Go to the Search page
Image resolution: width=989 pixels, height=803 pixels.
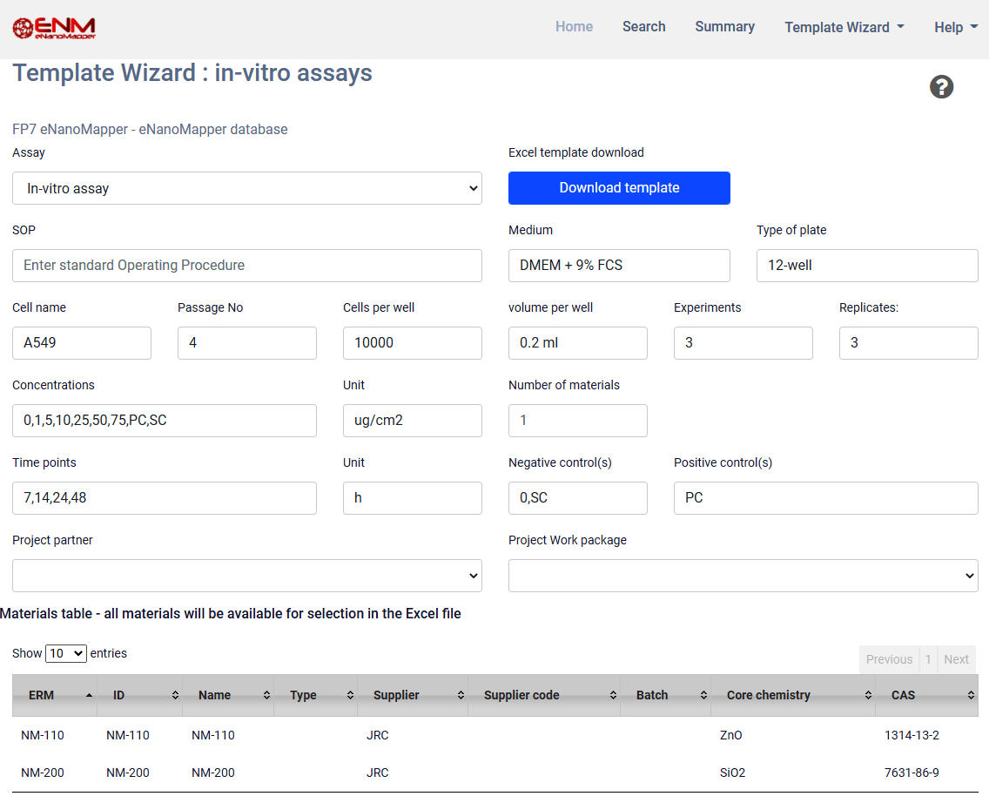click(643, 27)
